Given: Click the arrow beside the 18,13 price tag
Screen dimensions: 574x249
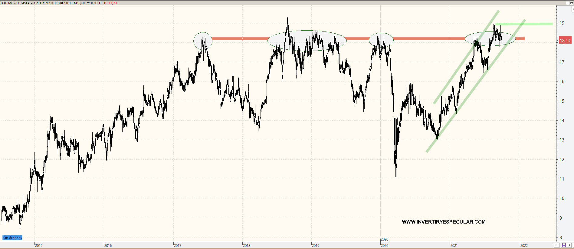Looking at the screenshot, I should (558, 40).
